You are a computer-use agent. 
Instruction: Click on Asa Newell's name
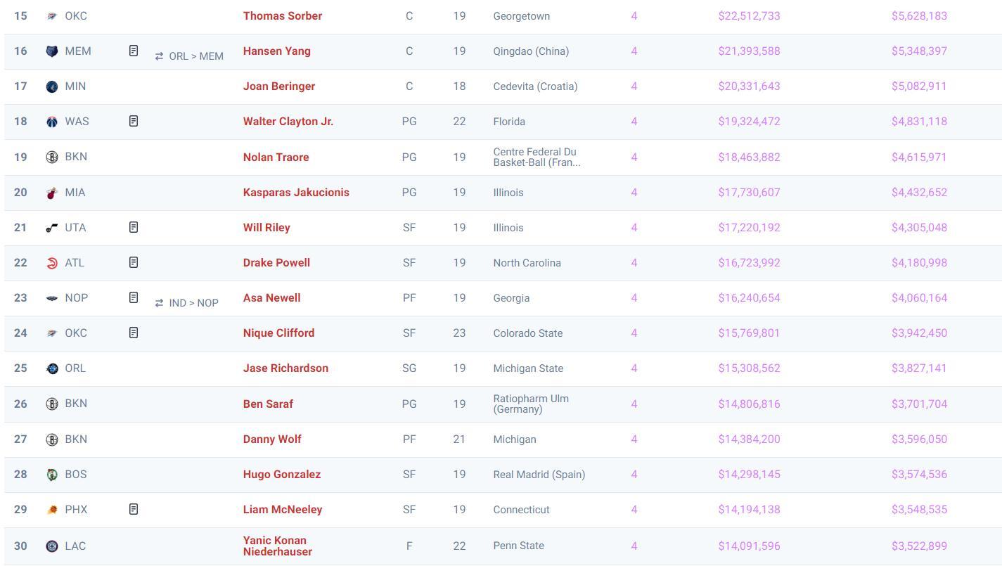(271, 297)
